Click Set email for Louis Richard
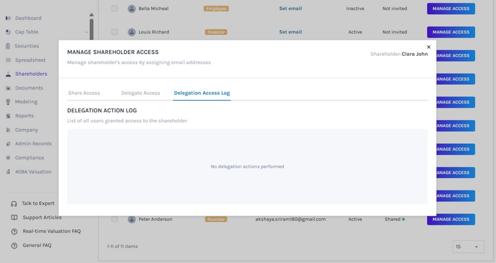This screenshot has height=263, width=496. click(x=291, y=32)
